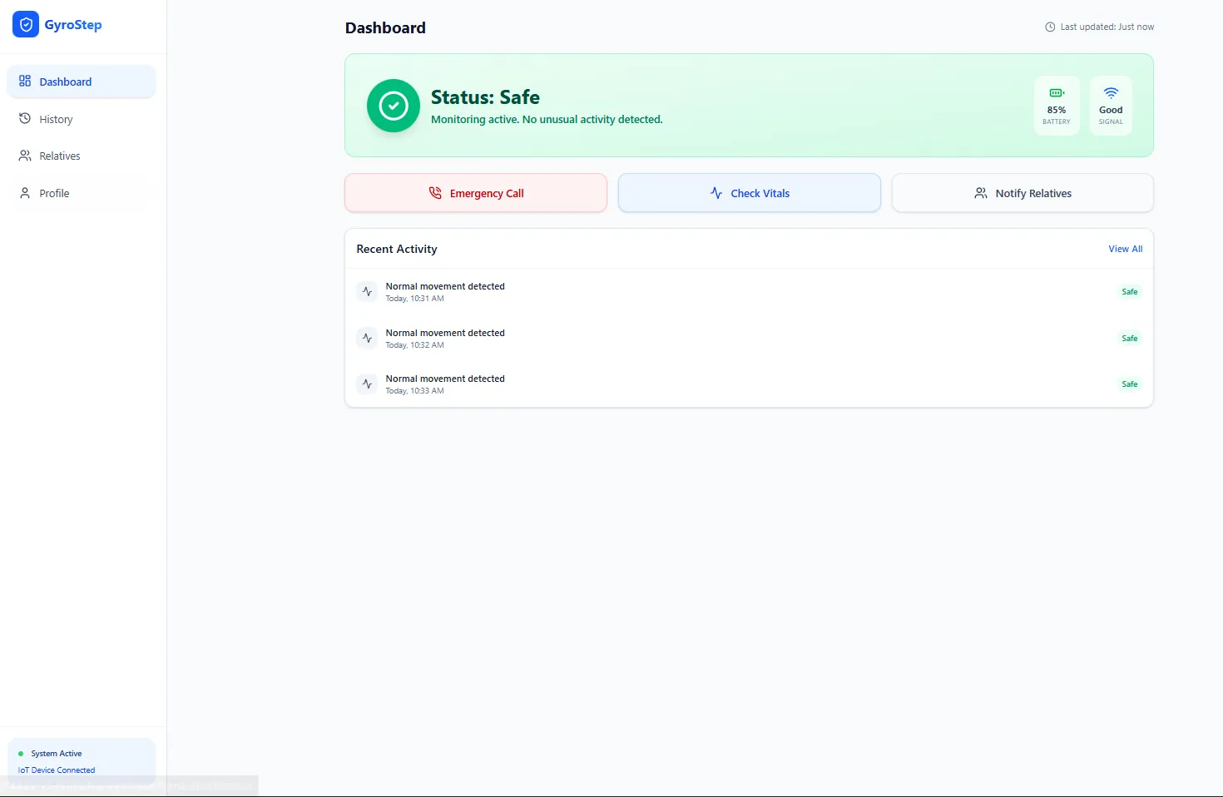The image size is (1223, 797).
Task: Click the Safe badge for 10:32 AM
Action: (1130, 339)
